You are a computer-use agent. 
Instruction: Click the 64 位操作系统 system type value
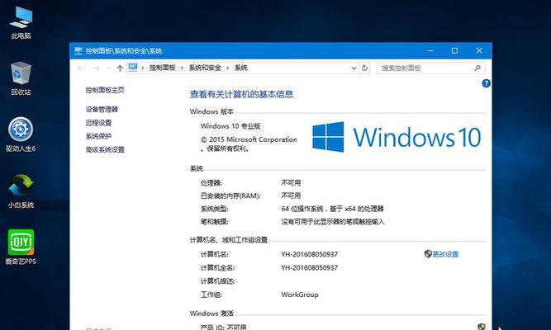(332, 209)
